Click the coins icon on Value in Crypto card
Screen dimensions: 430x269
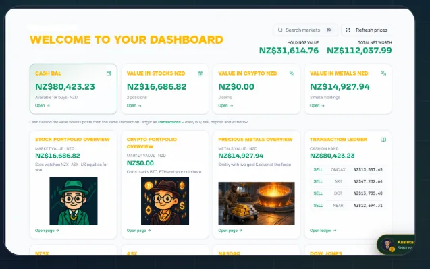coord(292,73)
